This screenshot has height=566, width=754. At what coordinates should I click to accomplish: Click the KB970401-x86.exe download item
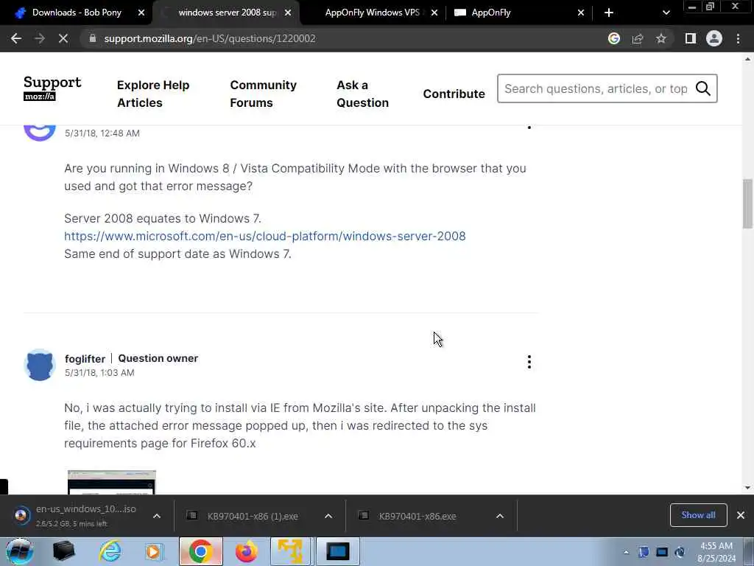pos(417,516)
